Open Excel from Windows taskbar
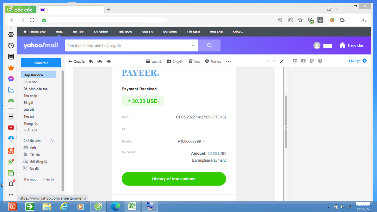This screenshot has width=377, height=212. pyautogui.click(x=132, y=207)
